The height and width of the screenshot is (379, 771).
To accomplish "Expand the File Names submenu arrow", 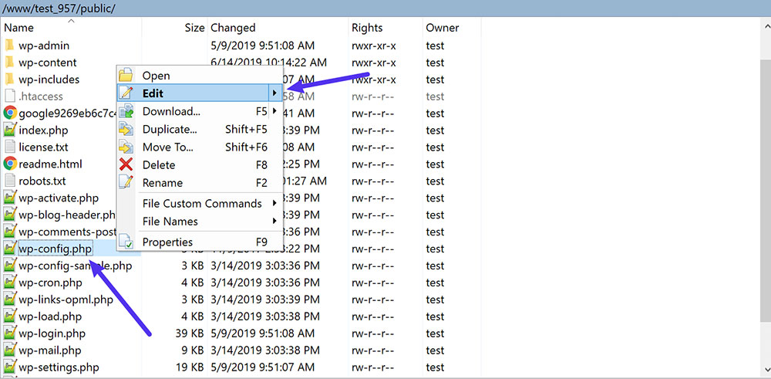I will coord(274,222).
